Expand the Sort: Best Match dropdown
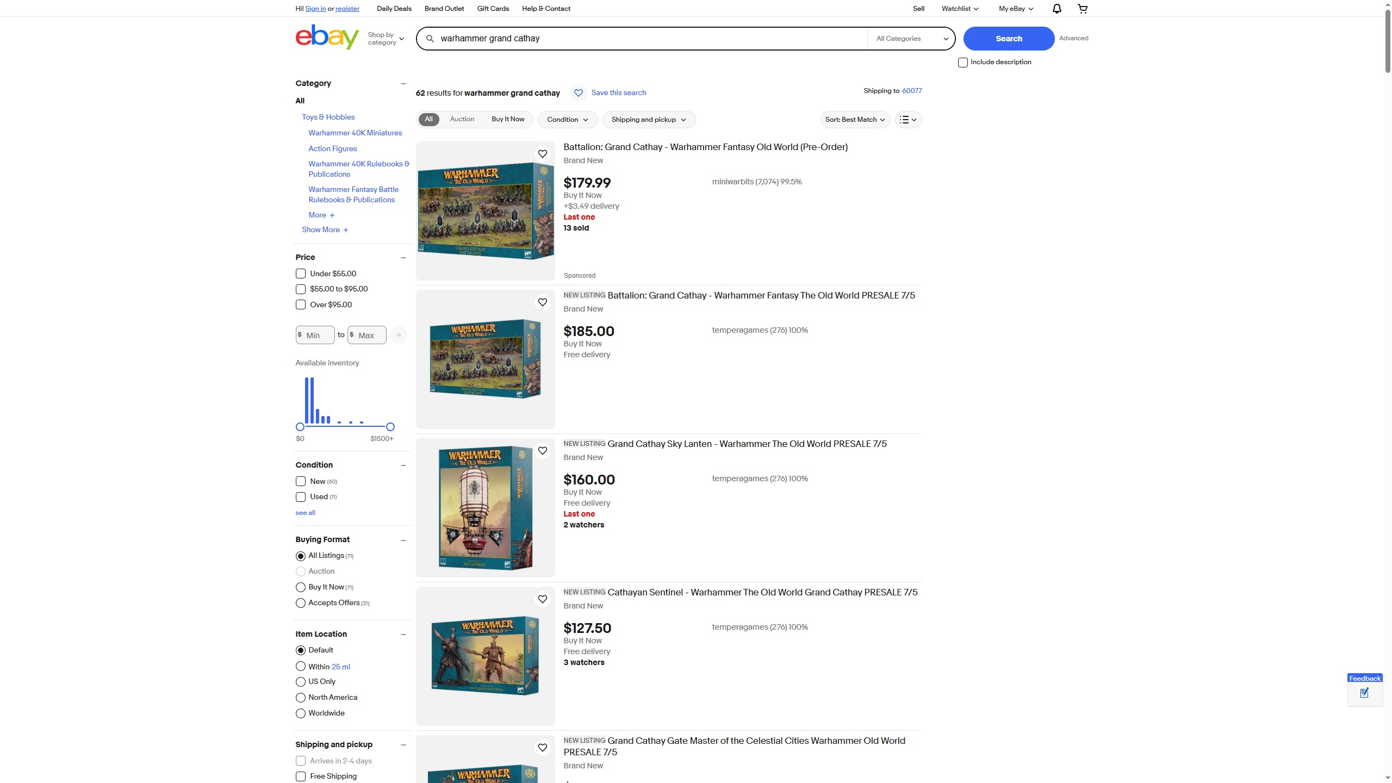 (x=855, y=120)
